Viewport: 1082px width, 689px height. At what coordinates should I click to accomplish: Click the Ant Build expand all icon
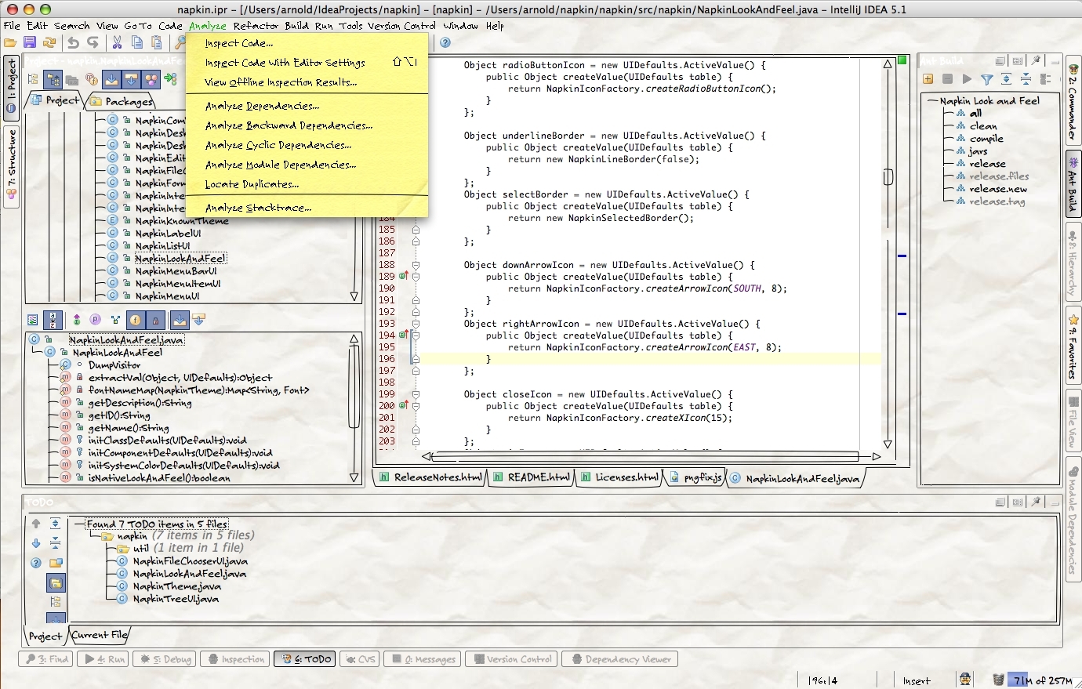pyautogui.click(x=1006, y=79)
